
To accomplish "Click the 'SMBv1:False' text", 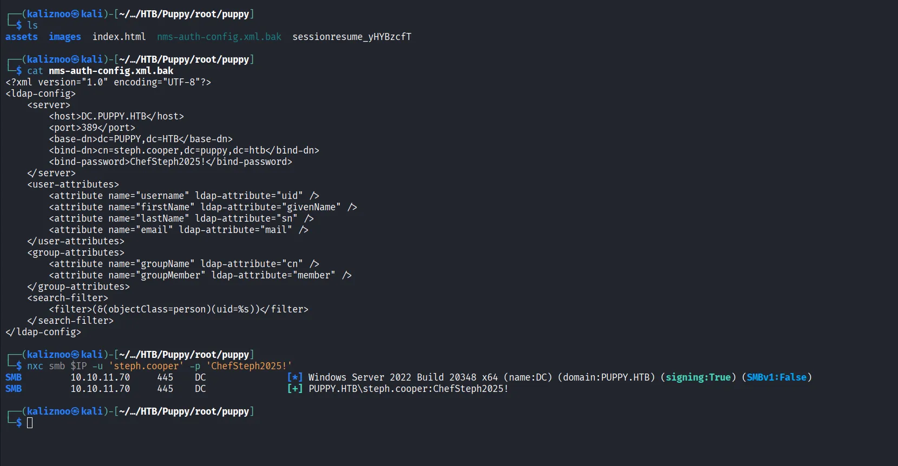I will [777, 377].
